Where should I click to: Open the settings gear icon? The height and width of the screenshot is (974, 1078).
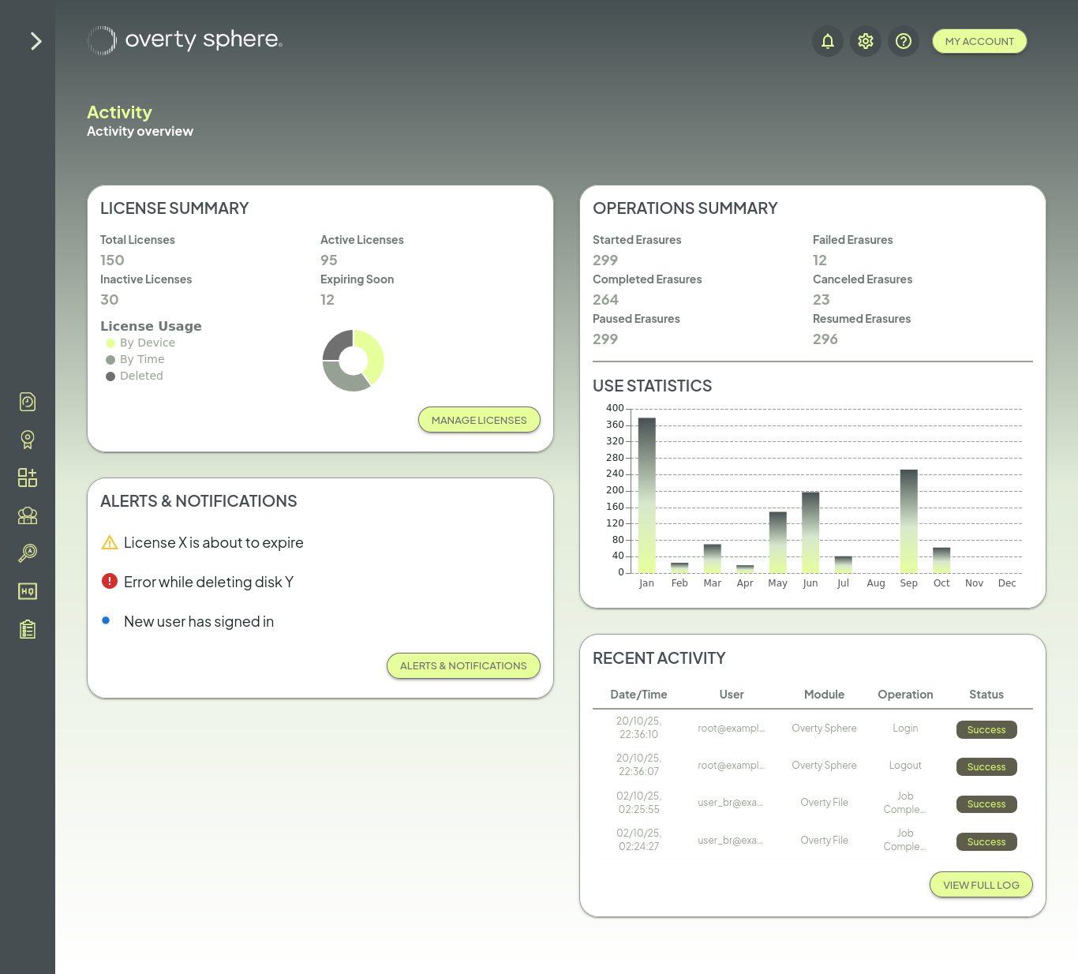[865, 41]
